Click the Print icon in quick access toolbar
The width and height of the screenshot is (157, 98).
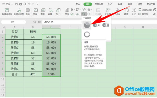pyautogui.click(x=21, y=4)
